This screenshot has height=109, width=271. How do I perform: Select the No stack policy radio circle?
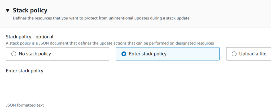click(14, 54)
